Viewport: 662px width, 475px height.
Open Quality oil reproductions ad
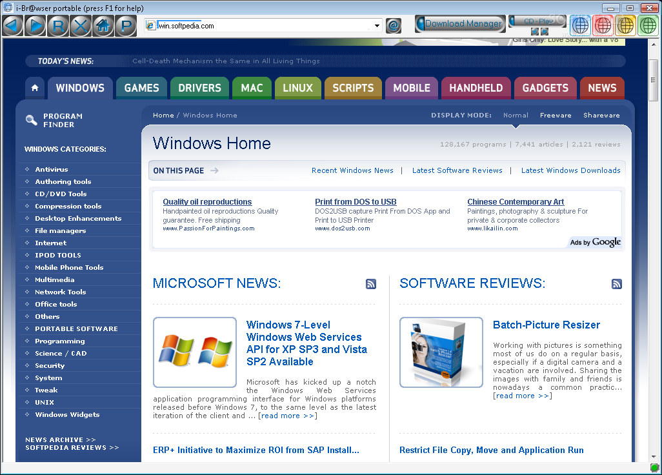pyautogui.click(x=207, y=202)
